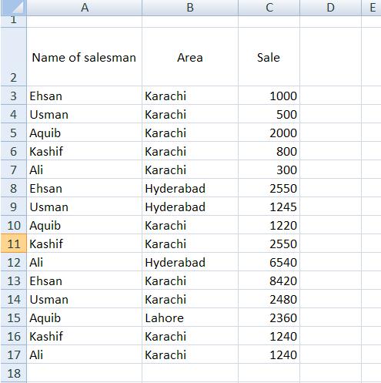Select column C header
This screenshot has width=381, height=383.
(269, 7)
